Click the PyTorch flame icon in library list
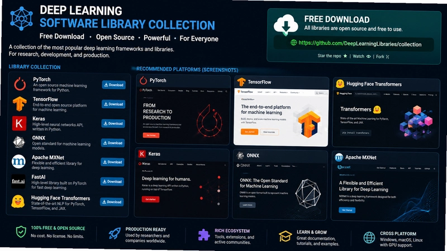Screen dimensions: 447x251 pyautogui.click(x=20, y=84)
